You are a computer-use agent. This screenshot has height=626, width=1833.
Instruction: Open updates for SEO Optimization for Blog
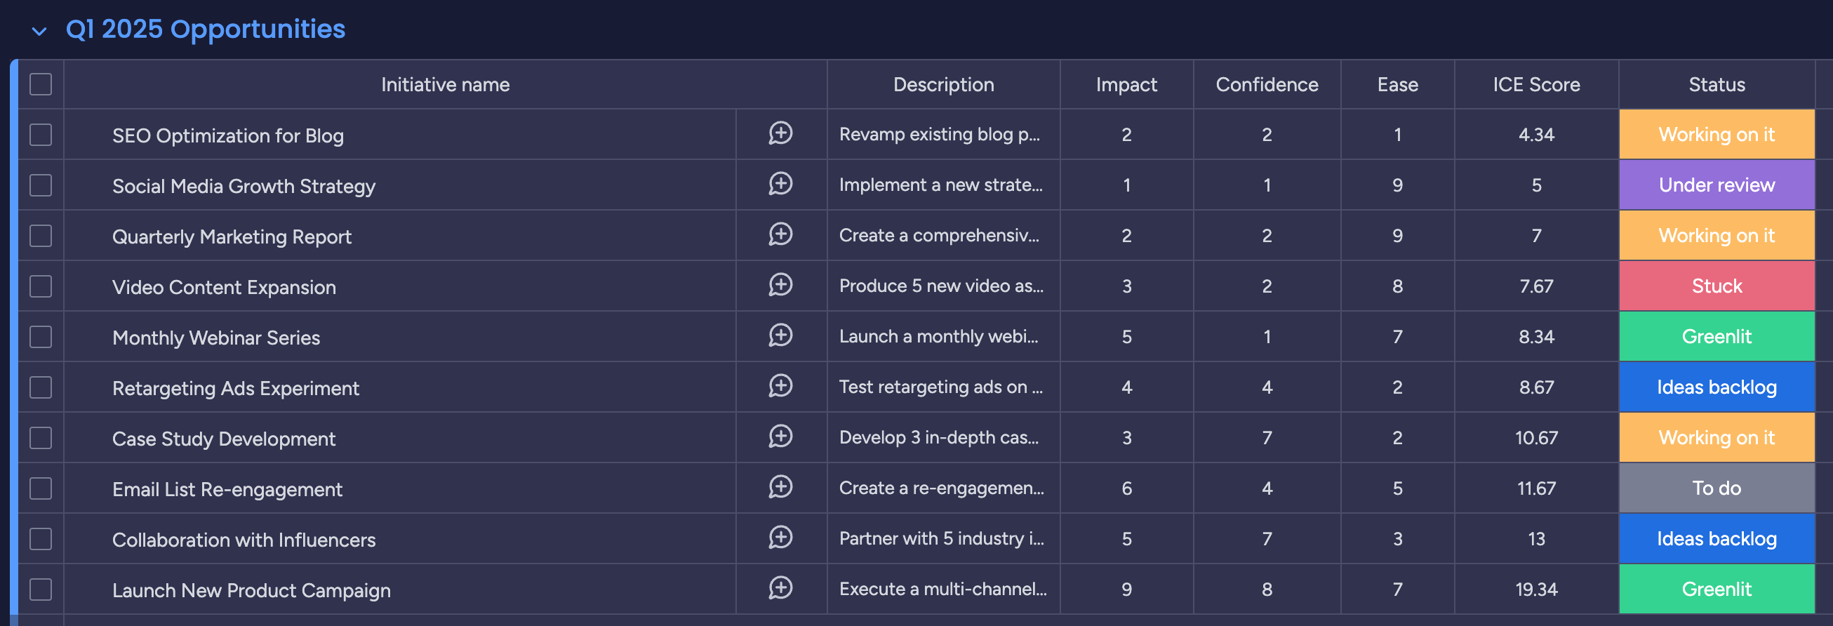(780, 133)
